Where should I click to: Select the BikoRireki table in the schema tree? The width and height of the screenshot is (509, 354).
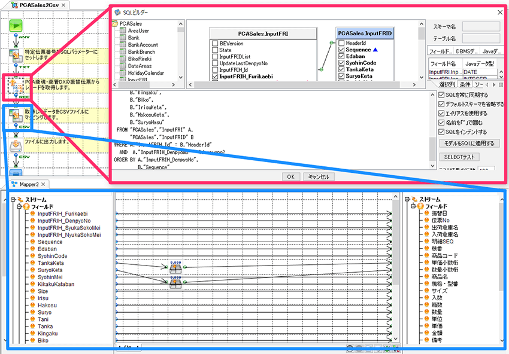pyautogui.click(x=140, y=59)
